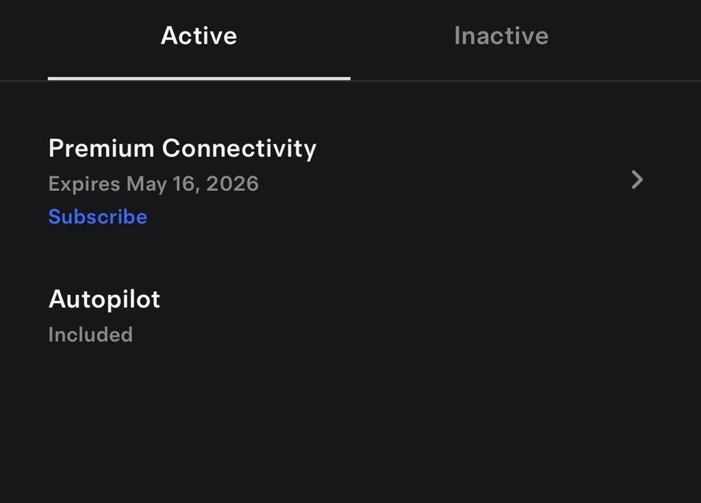Viewport: 701px width, 503px height.
Task: Click the 'May 16, 2026' expiry date
Action: (192, 183)
